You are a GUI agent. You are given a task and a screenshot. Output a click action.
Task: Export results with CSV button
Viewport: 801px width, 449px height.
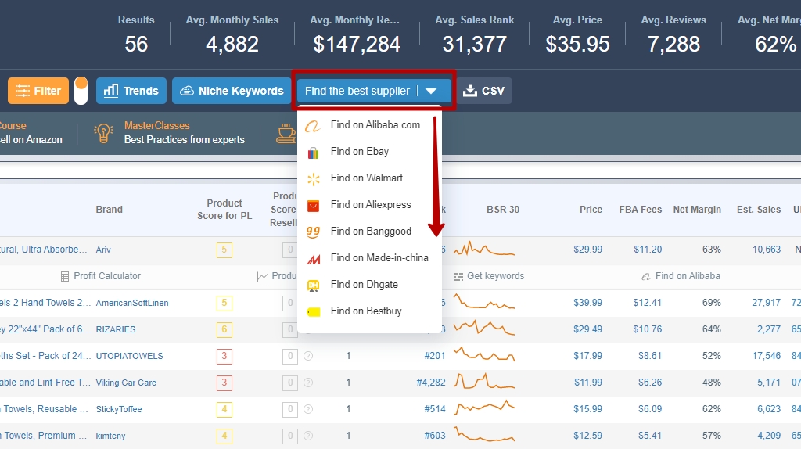pyautogui.click(x=483, y=91)
